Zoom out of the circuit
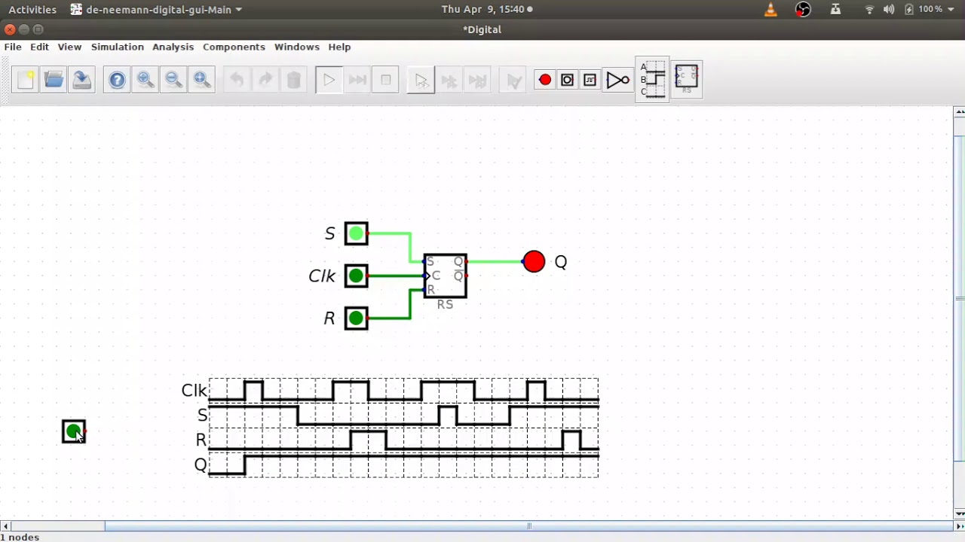This screenshot has width=965, height=542. (x=173, y=80)
